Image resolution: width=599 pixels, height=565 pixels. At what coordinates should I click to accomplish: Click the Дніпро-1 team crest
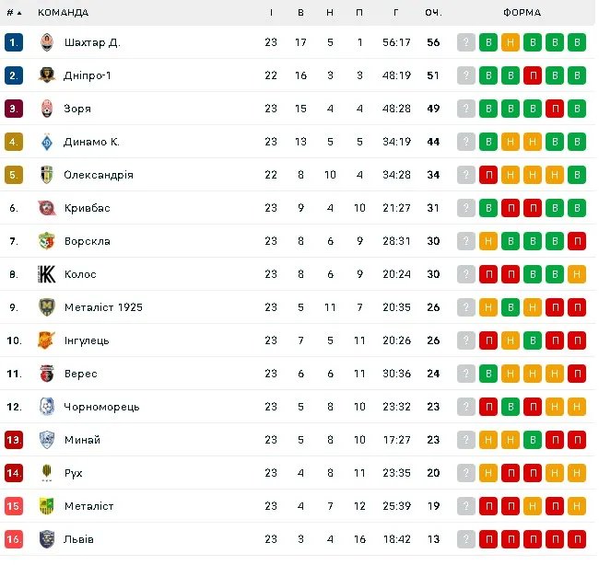(47, 75)
